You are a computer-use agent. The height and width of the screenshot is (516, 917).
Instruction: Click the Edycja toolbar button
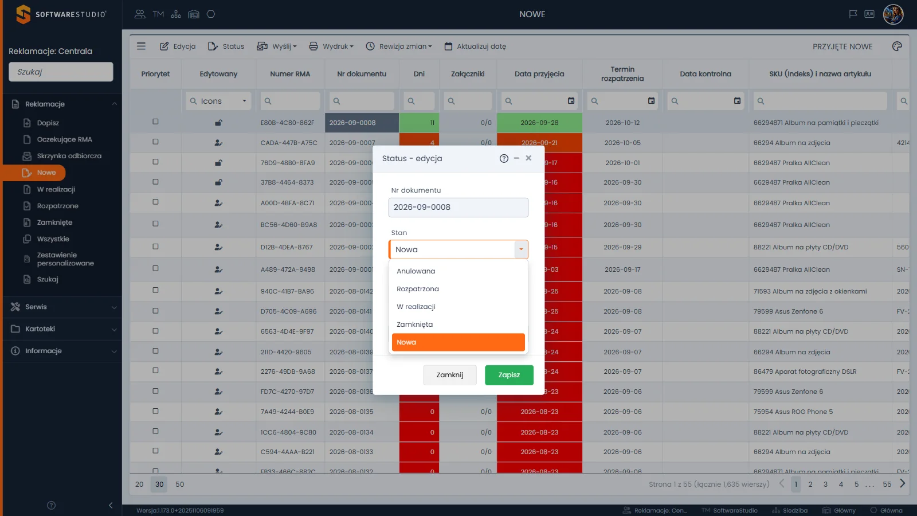click(178, 46)
